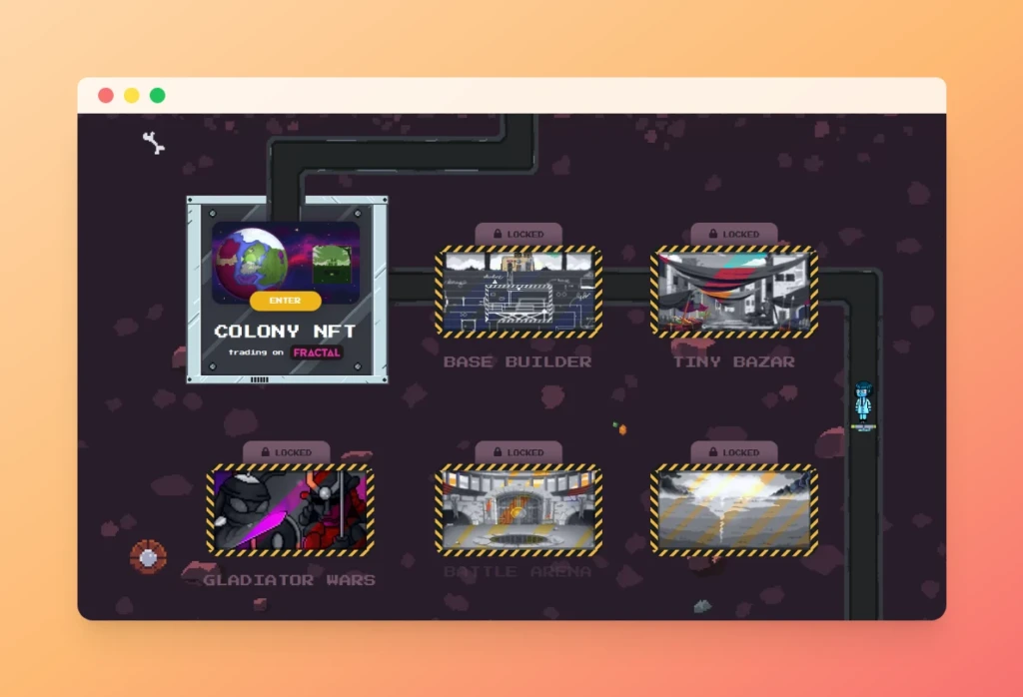The height and width of the screenshot is (697, 1023).
Task: Click the LOCKED badge above Tiny Bazar
Action: pos(734,234)
